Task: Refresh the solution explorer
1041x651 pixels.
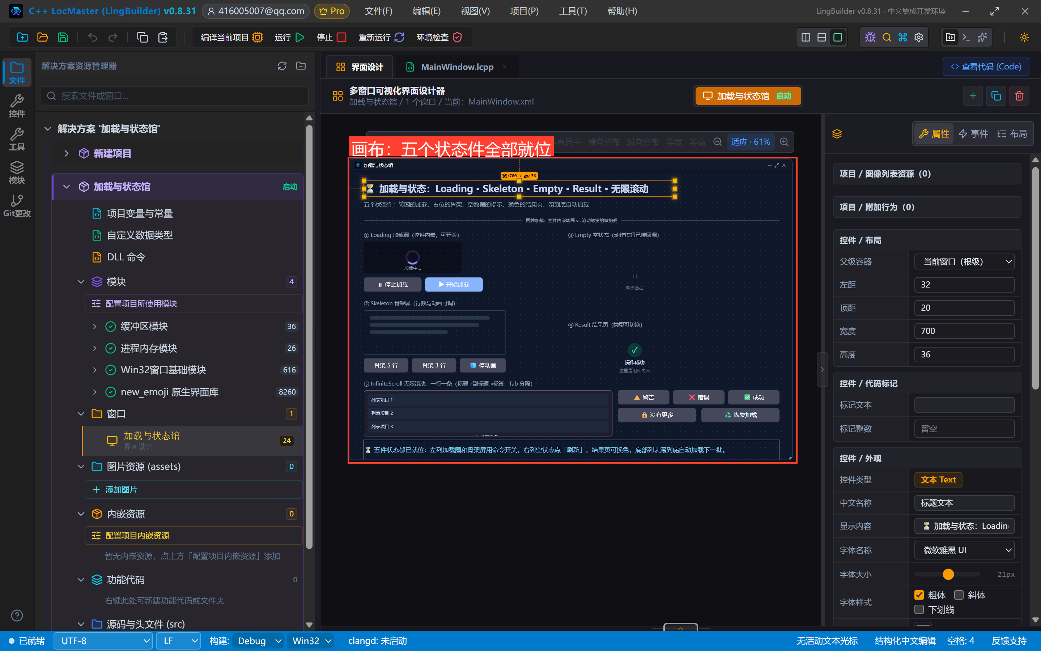Action: pyautogui.click(x=282, y=66)
